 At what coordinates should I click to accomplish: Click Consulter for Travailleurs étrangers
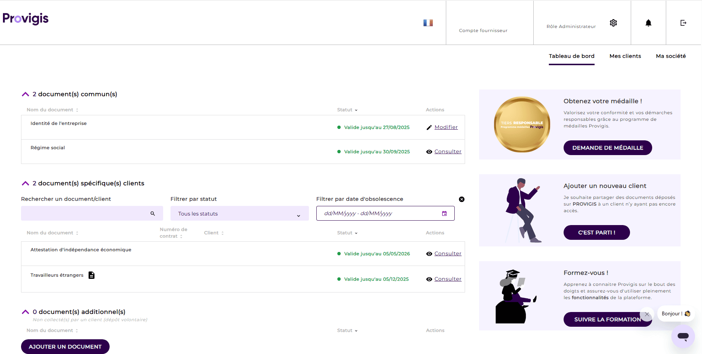coord(448,279)
